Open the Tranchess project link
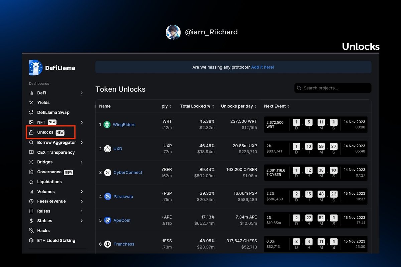Viewport: 401px width, 267px height. 124,244
